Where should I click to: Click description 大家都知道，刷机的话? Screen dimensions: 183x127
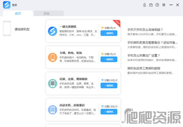coord(152,47)
